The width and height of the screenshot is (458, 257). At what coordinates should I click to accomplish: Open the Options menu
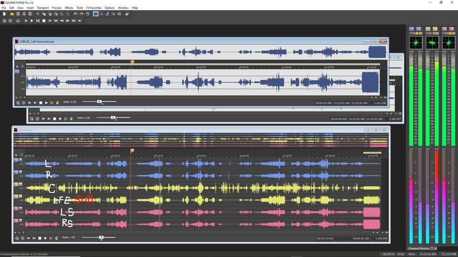click(x=110, y=8)
